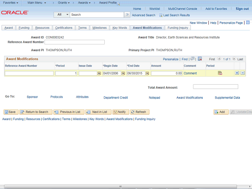Click the Notify button
252x189 pixels.
121,112
